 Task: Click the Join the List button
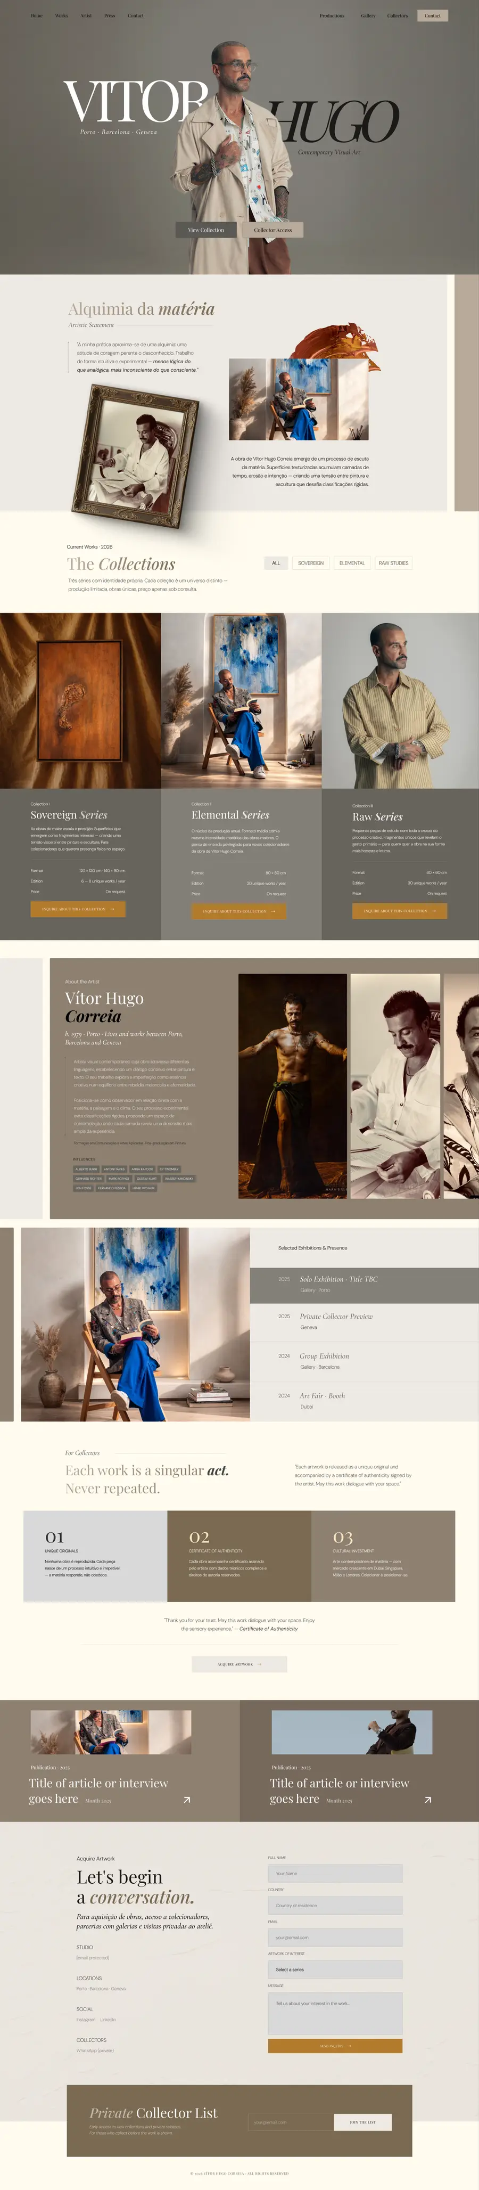(362, 2122)
